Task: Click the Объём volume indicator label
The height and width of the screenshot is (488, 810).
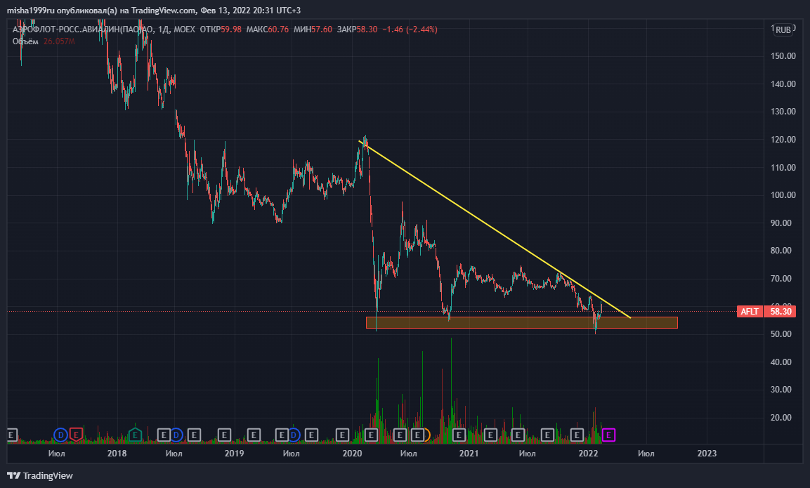Action: 25,41
